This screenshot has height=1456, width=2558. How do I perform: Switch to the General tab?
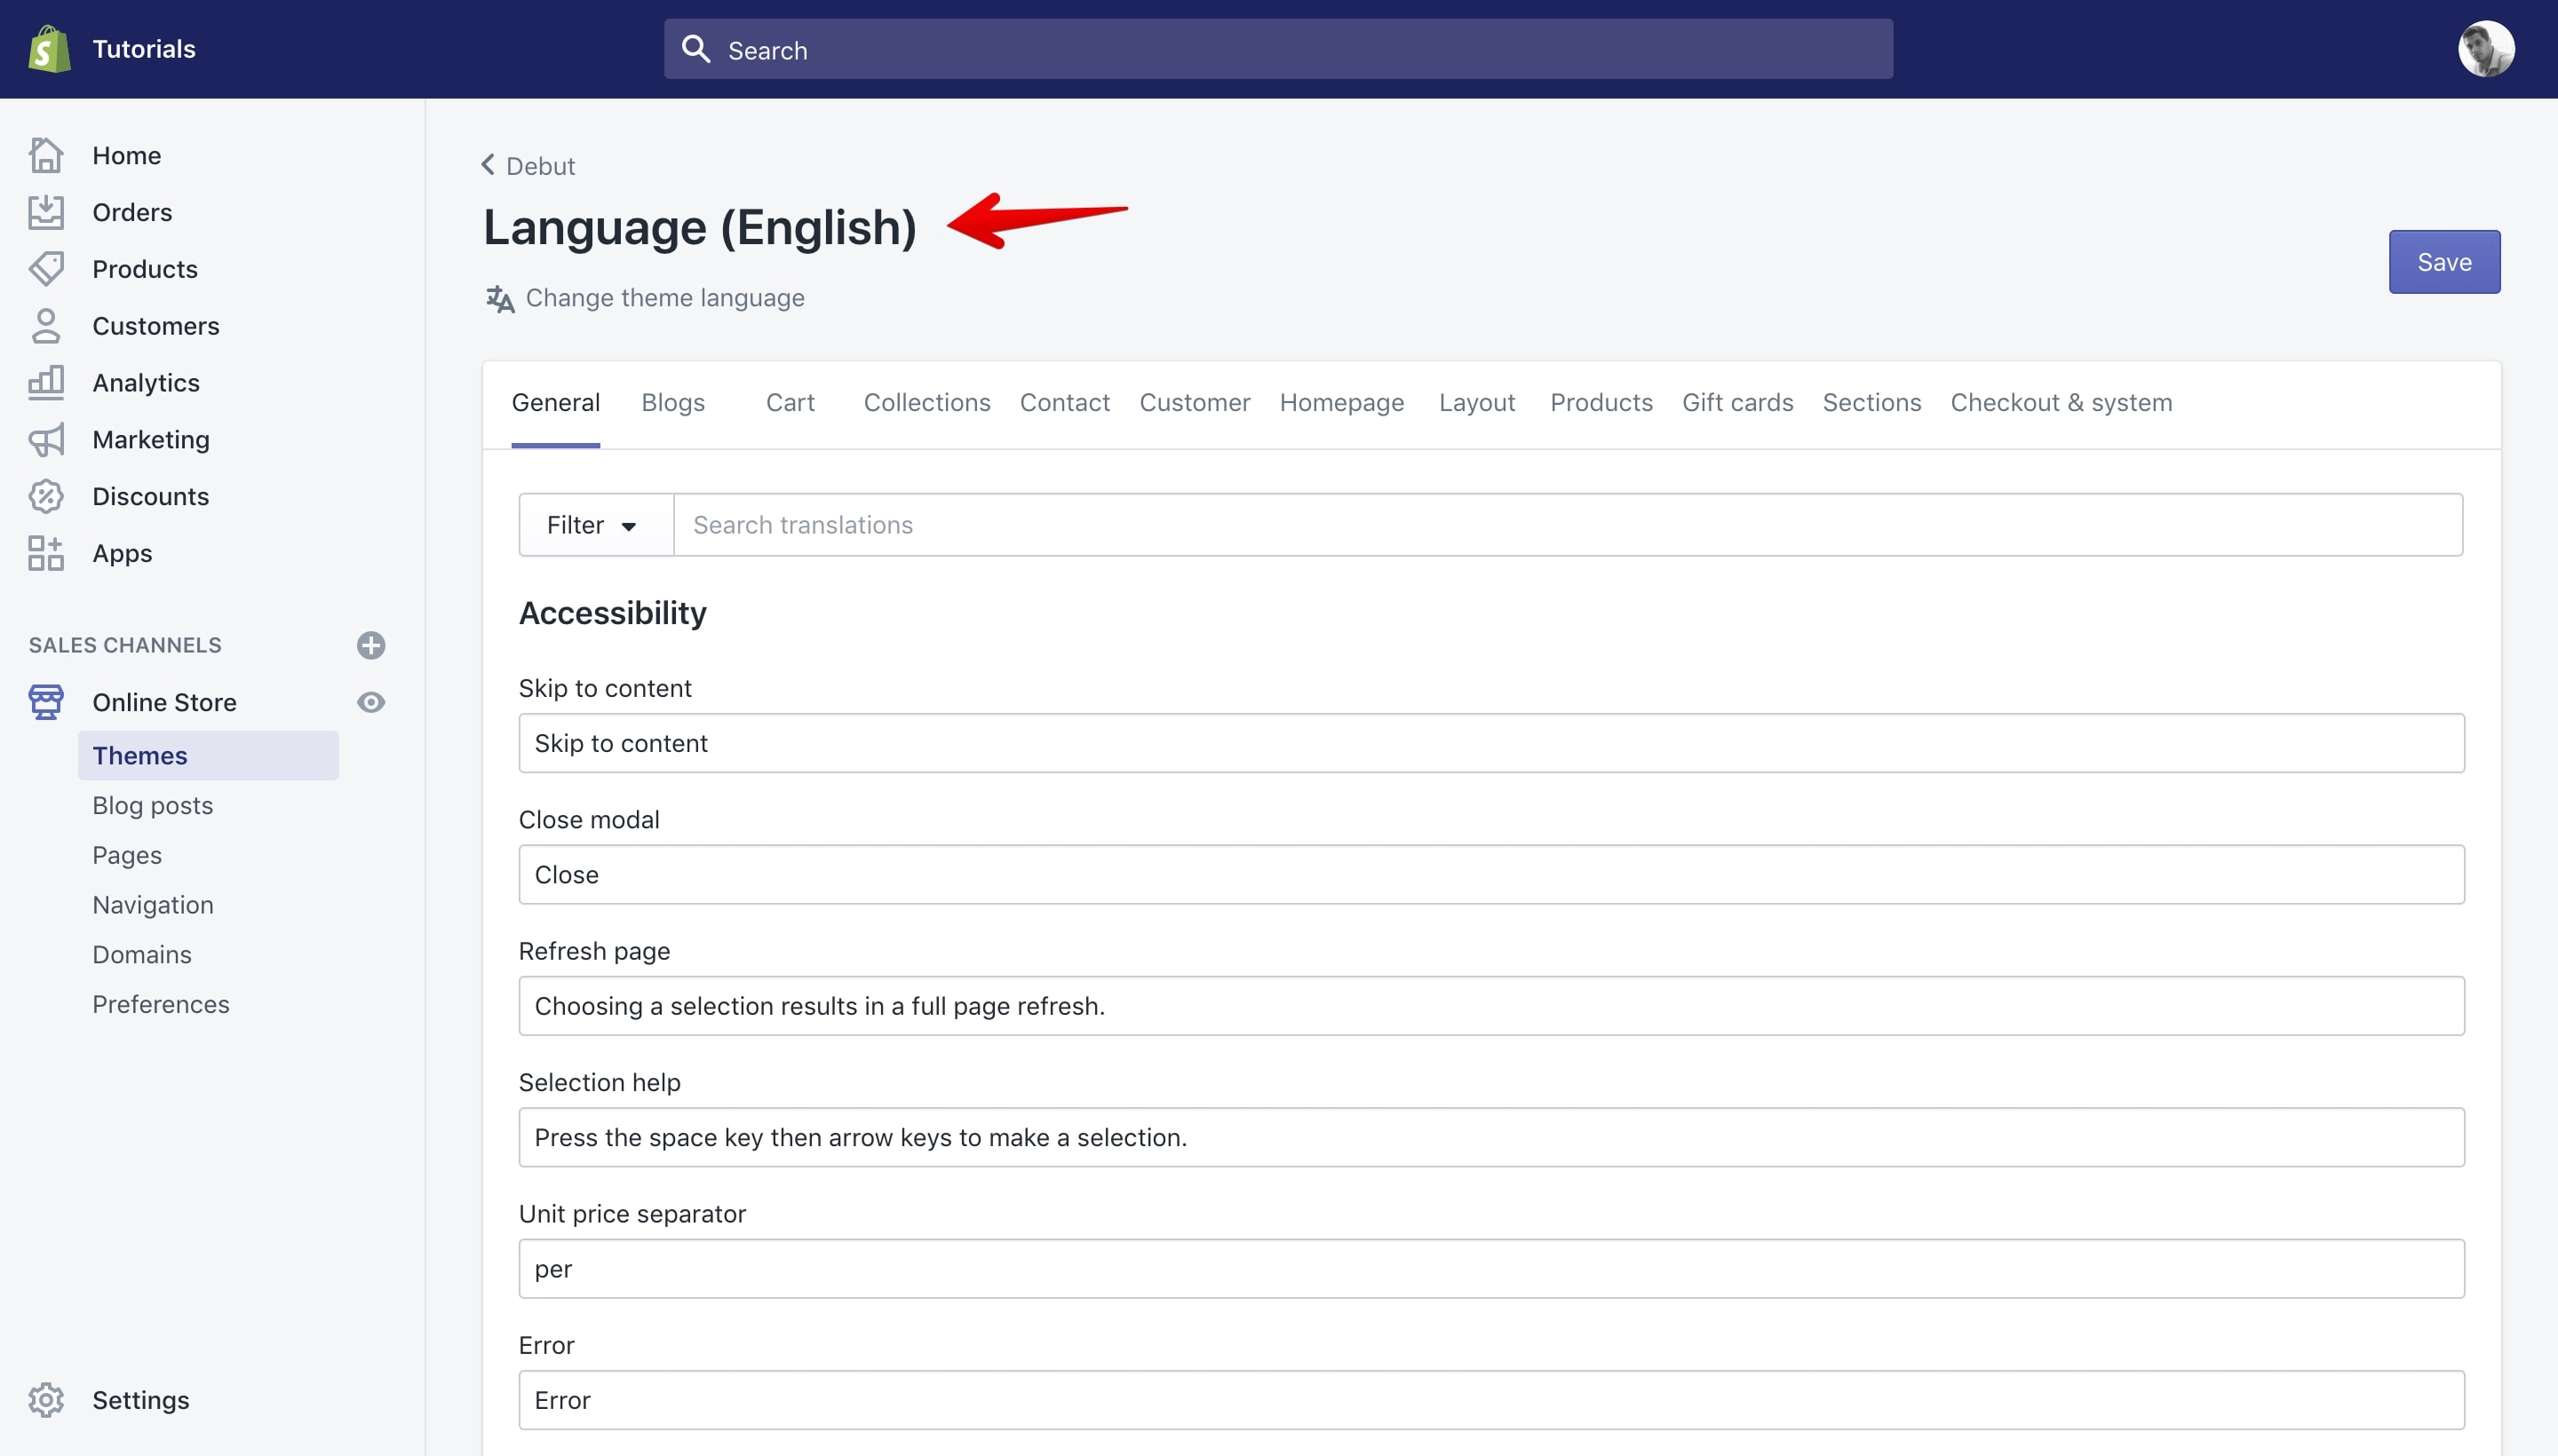point(555,403)
